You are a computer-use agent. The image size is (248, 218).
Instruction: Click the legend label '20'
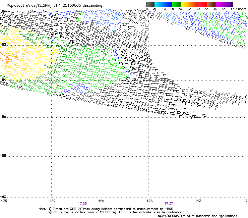click(180, 9)
